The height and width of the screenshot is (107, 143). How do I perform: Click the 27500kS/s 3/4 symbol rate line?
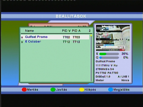(105, 69)
